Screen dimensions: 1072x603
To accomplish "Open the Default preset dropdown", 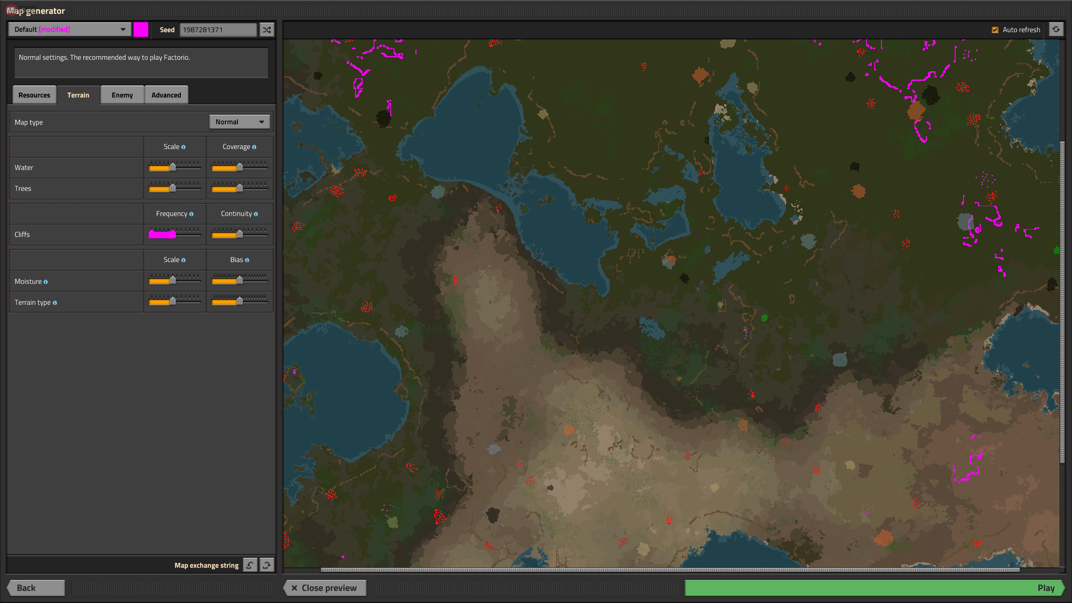I will 70,29.
